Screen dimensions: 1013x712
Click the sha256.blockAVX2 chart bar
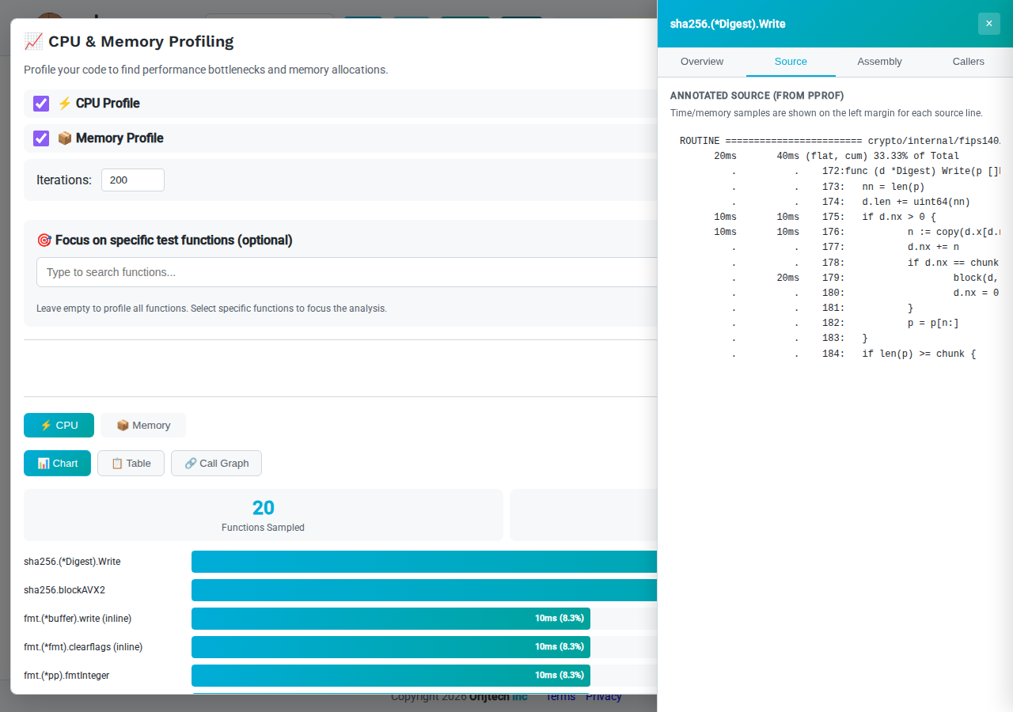(424, 590)
